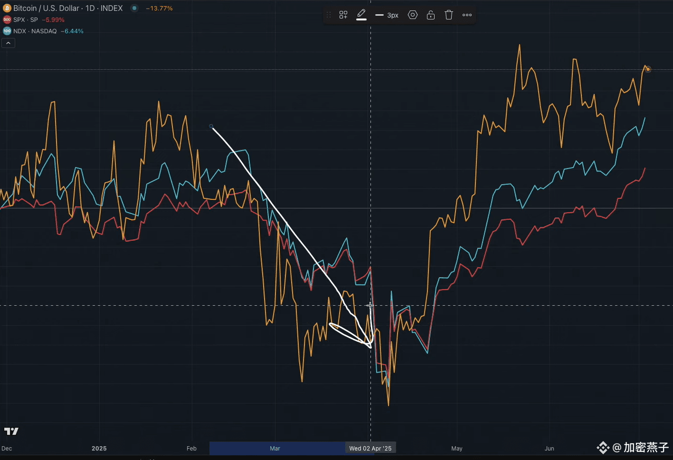The width and height of the screenshot is (673, 460).
Task: Click the NDX 100 badge icon
Action: click(x=7, y=31)
